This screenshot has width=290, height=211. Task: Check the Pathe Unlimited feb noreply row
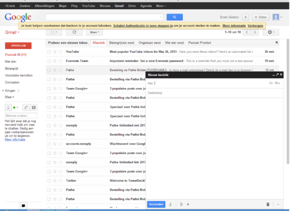point(49,162)
